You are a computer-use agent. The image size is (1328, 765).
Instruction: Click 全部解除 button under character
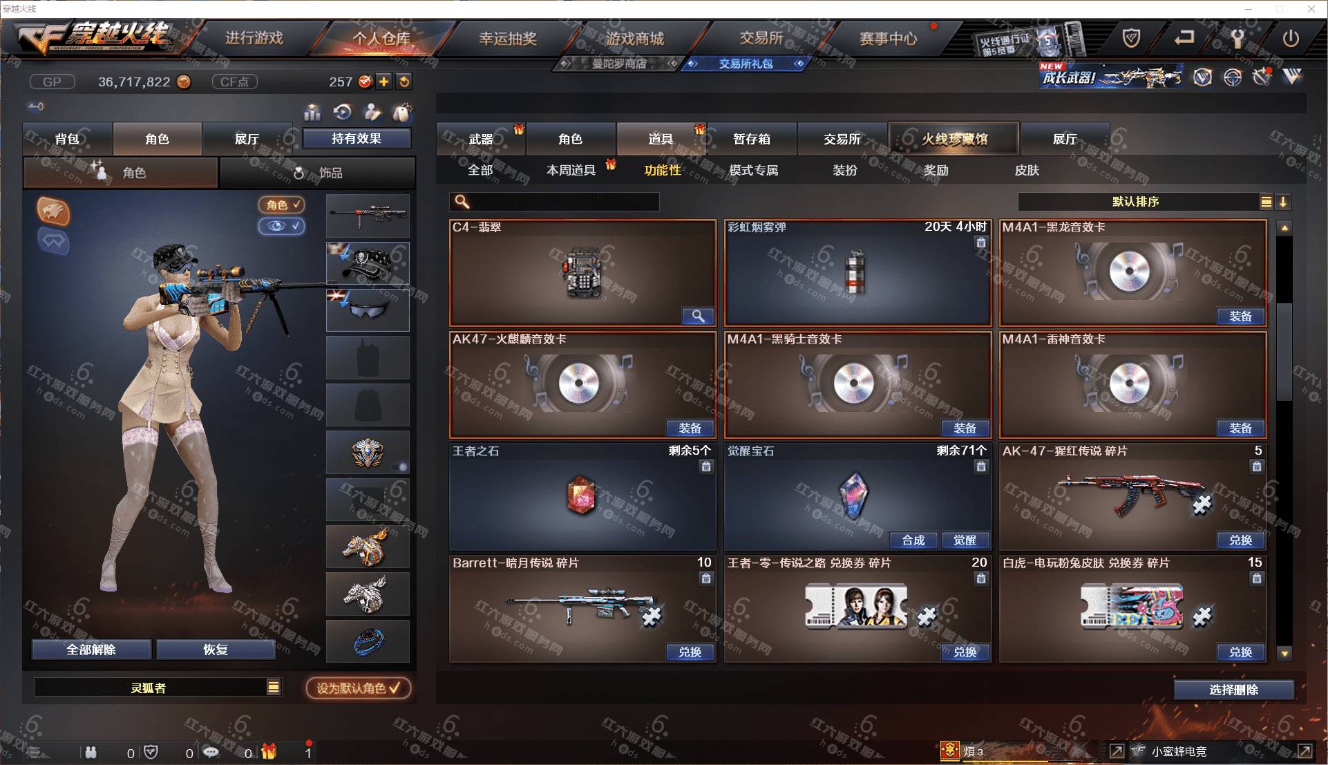[91, 650]
